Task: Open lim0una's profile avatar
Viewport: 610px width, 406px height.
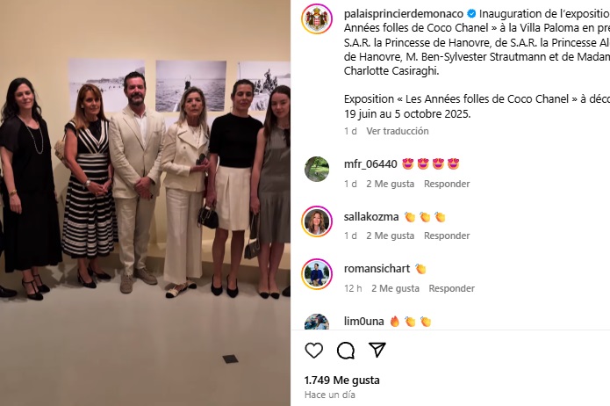Action: 317,322
